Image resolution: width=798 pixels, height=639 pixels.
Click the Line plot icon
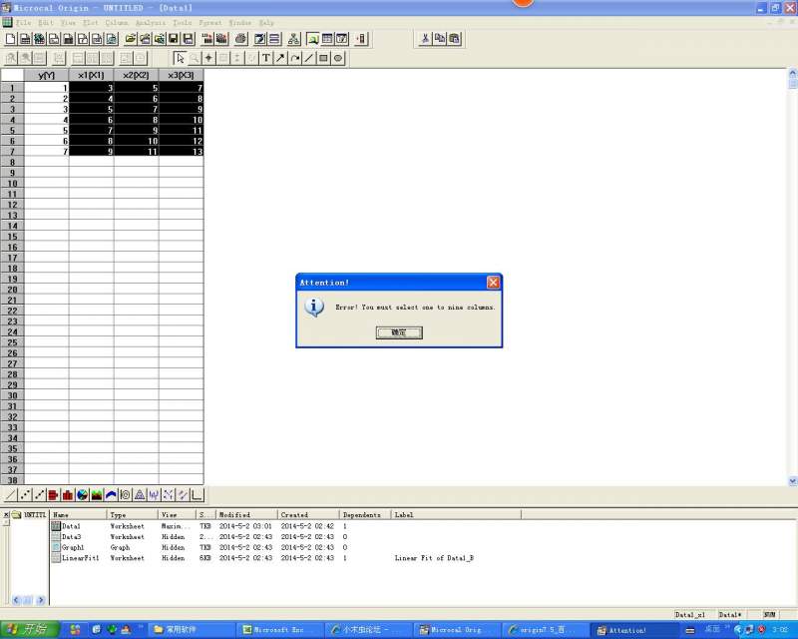(11, 494)
